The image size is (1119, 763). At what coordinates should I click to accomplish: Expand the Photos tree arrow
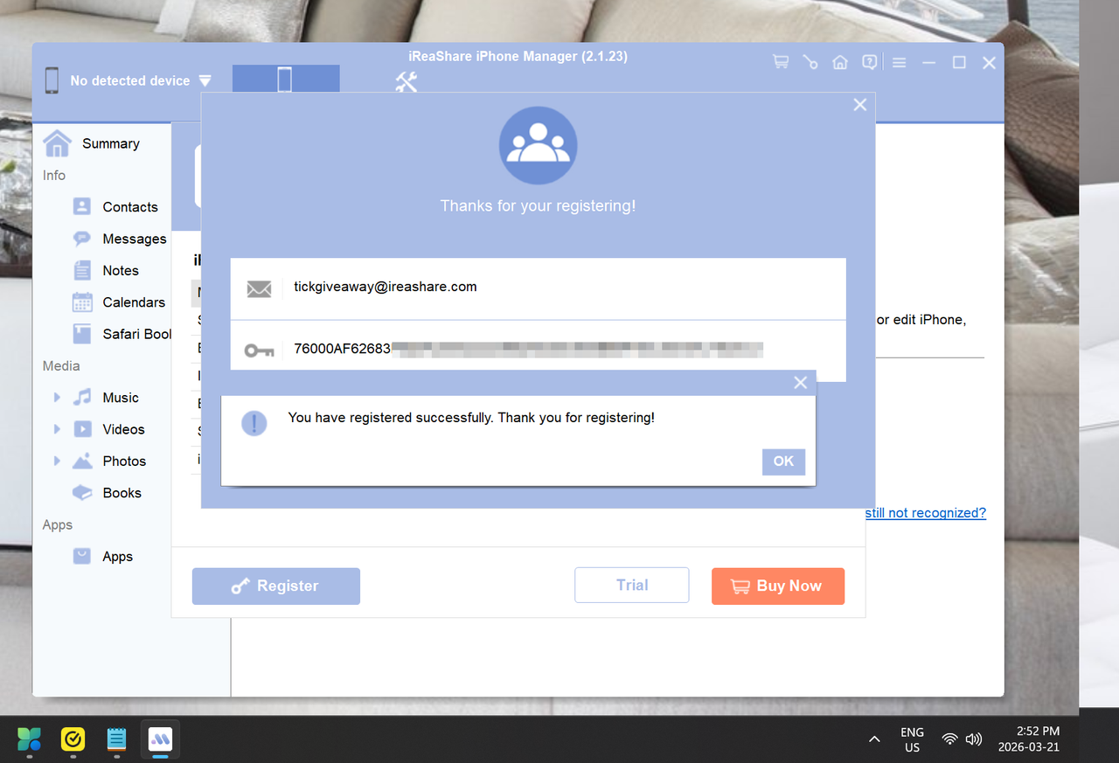(57, 461)
